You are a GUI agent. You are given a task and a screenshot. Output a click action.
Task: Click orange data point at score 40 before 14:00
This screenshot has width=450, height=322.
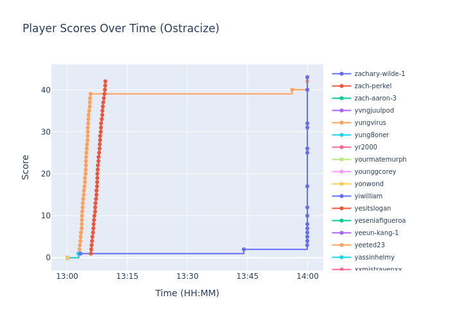coord(292,90)
